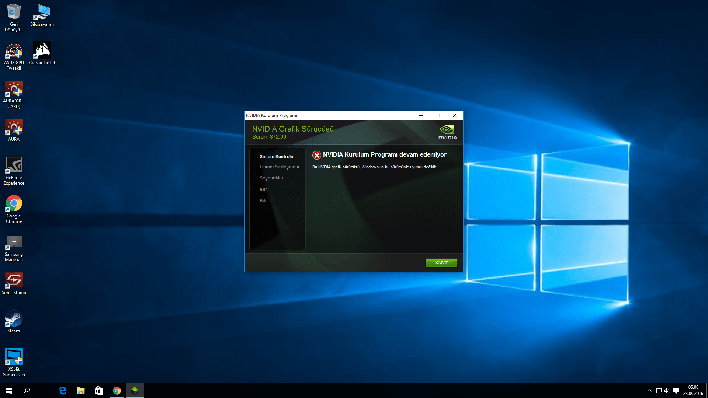
Task: Open the Action Center notifications icon
Action: (x=676, y=391)
